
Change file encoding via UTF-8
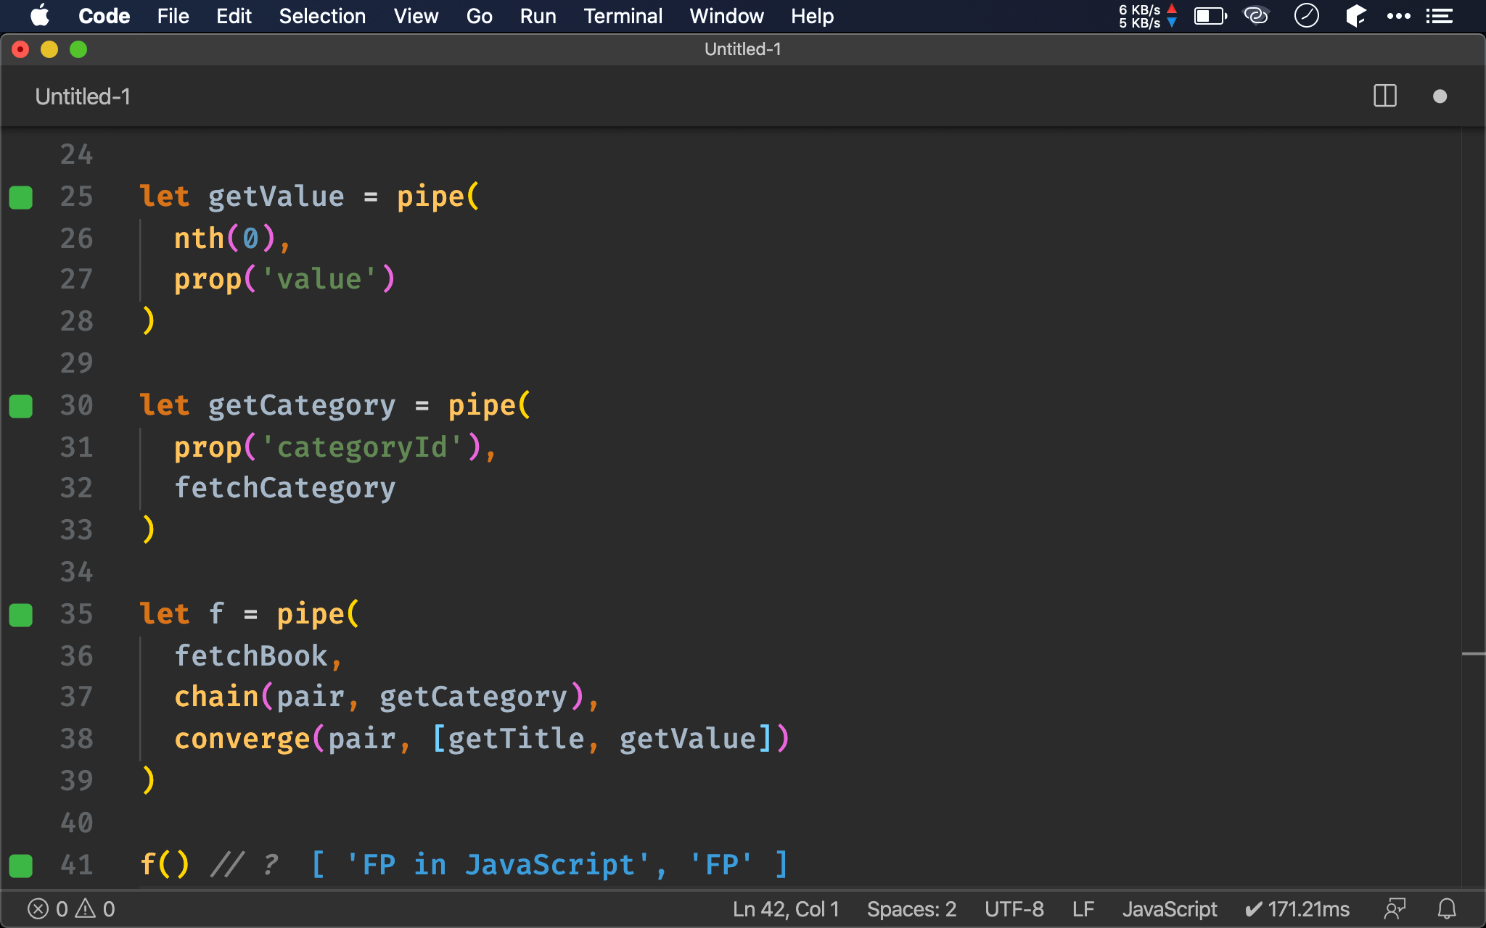coord(1014,909)
